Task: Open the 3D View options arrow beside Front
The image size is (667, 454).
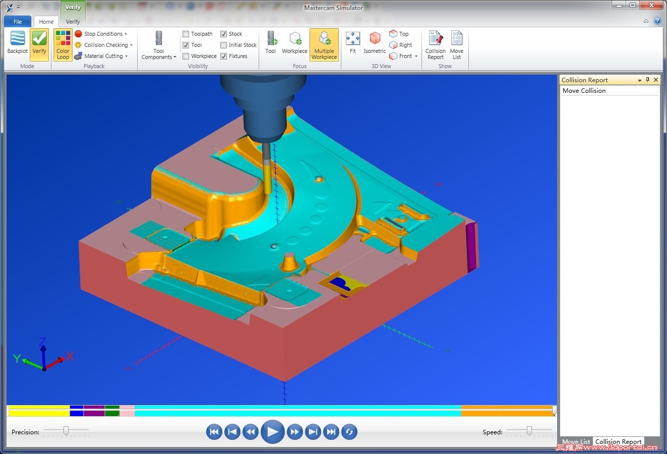Action: [416, 56]
